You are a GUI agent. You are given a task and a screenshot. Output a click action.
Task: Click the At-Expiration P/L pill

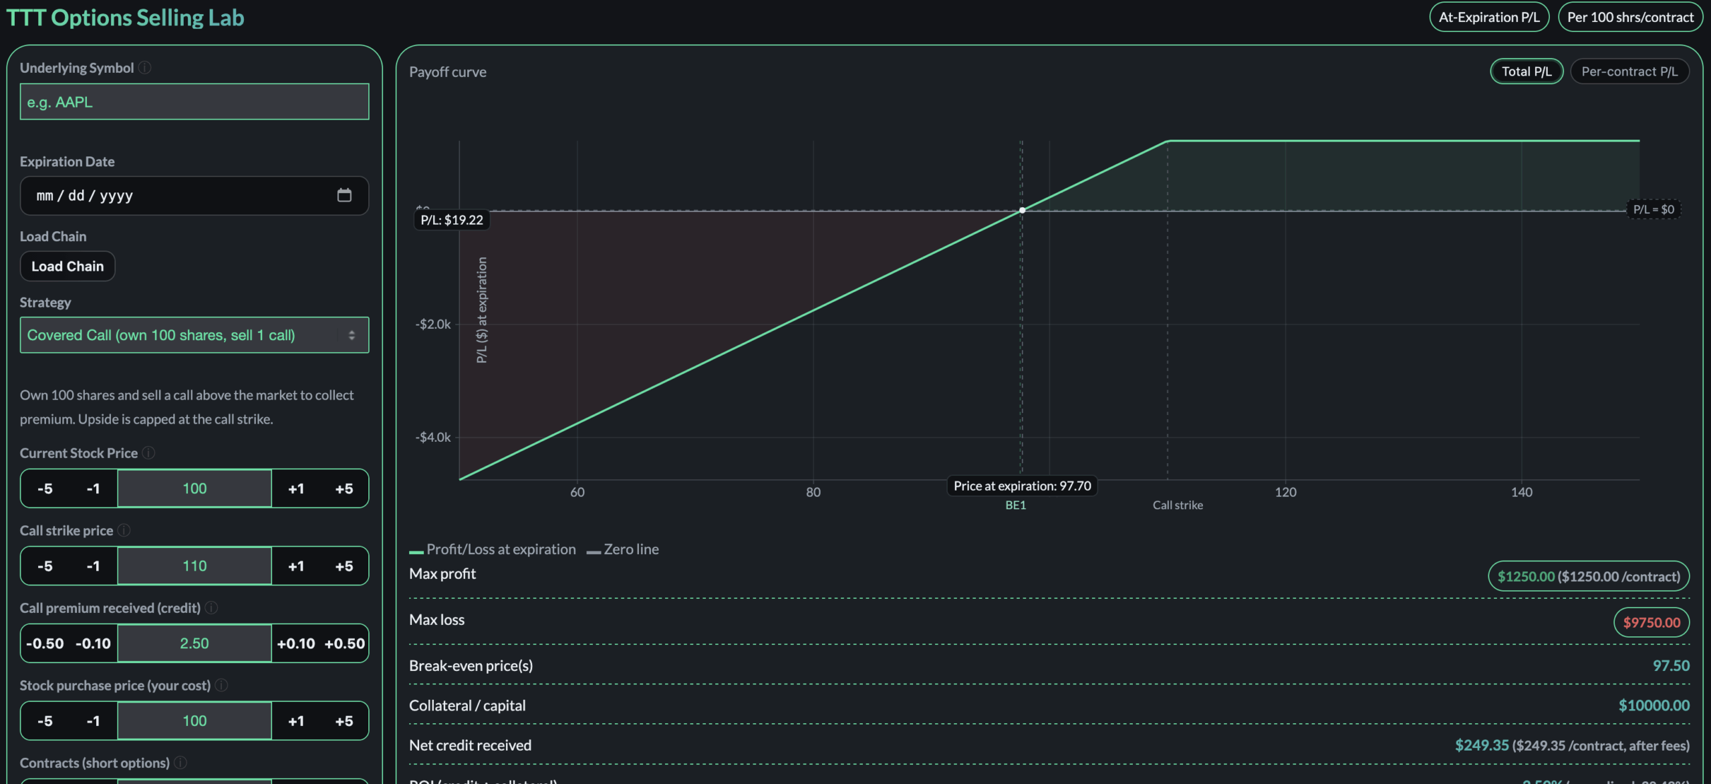coord(1488,17)
